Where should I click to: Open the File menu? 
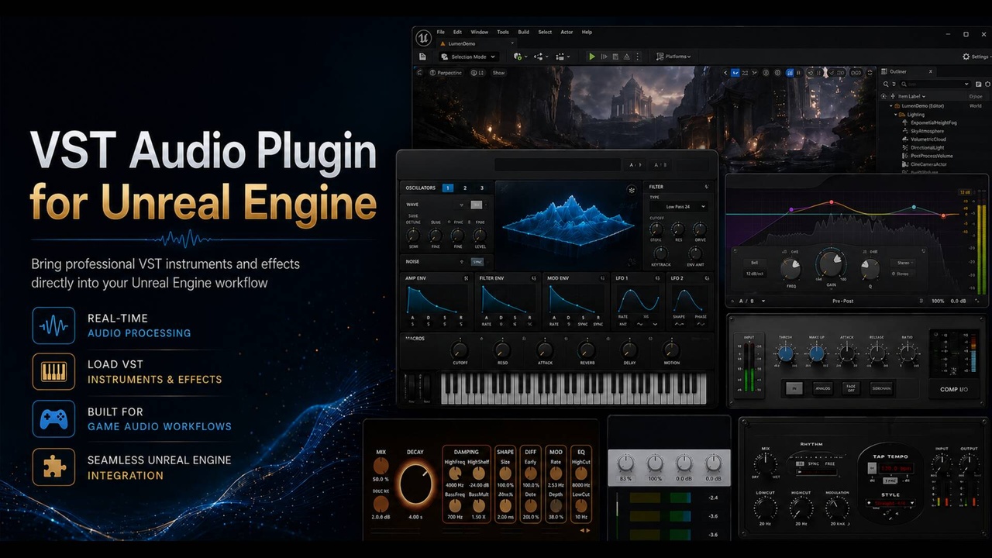[x=441, y=32]
